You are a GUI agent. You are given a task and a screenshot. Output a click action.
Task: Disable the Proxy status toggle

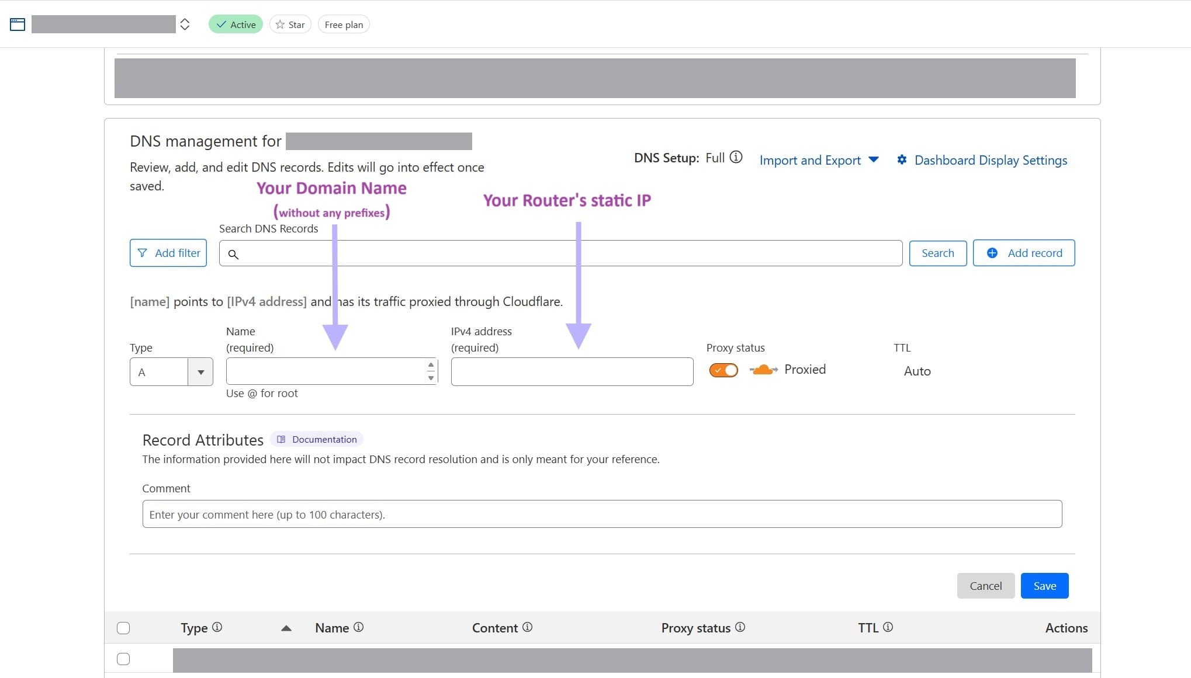point(723,370)
